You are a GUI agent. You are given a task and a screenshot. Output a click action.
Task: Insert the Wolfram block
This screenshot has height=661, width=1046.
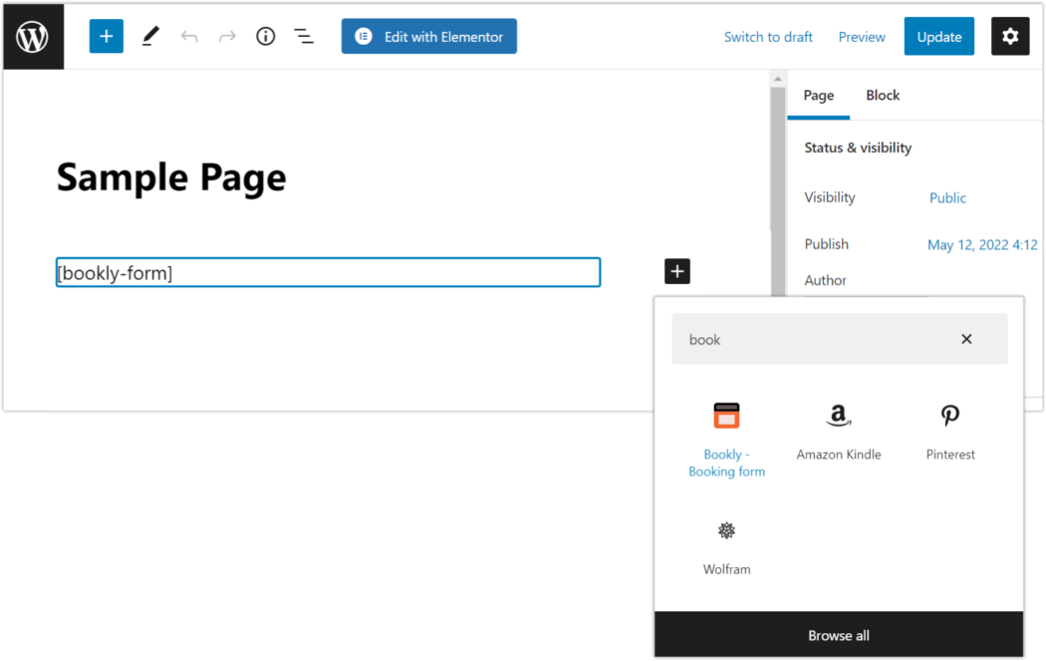pos(726,547)
